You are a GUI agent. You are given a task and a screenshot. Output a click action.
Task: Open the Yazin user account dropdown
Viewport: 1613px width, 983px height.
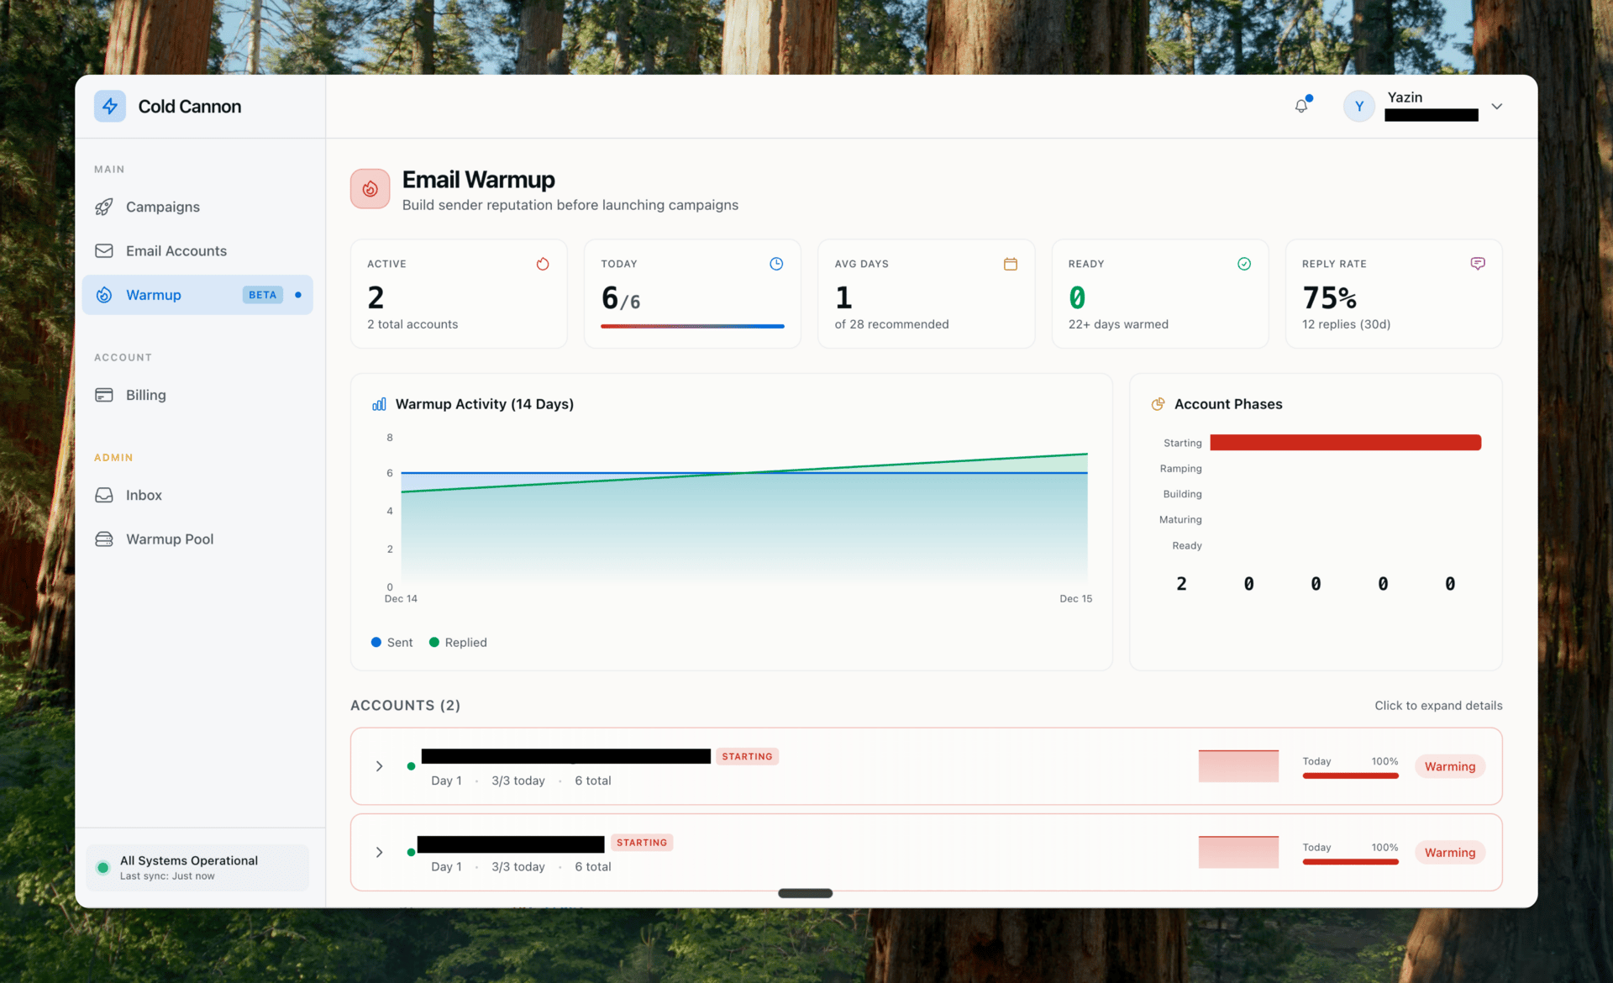coord(1496,107)
